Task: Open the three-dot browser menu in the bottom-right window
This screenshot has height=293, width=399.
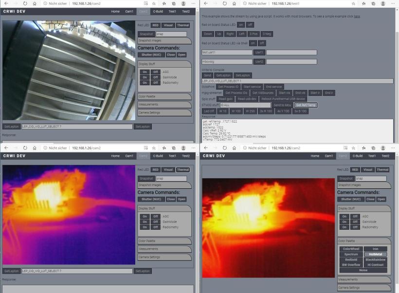Action: 393,147
